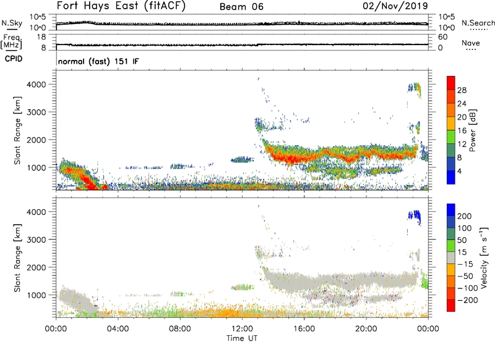Click the '12:00' time axis tick label
495x342 pixels.
point(242,329)
